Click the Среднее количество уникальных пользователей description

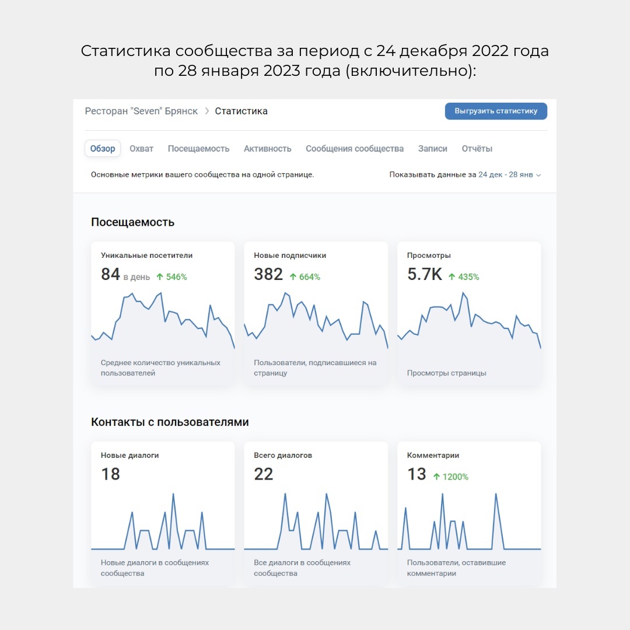[161, 367]
